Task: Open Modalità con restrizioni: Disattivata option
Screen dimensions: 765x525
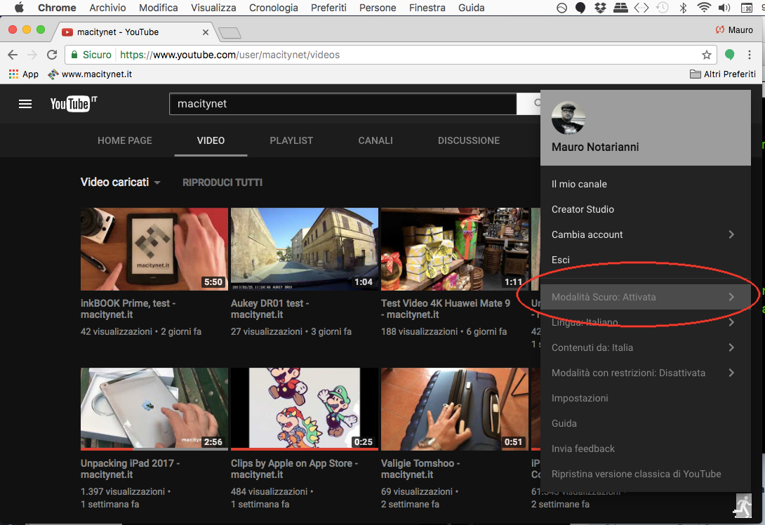Action: 646,373
